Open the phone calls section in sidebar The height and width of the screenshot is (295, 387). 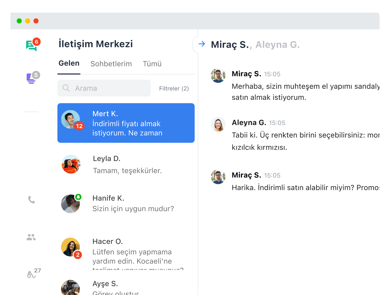(x=31, y=200)
